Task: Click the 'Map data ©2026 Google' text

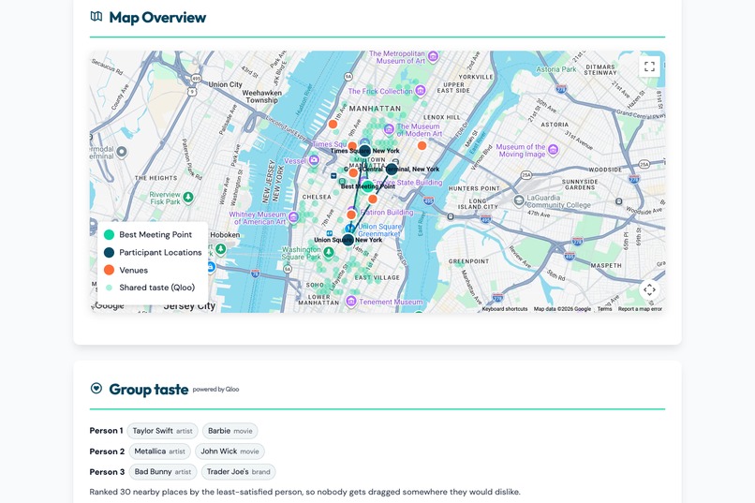Action: 562,309
